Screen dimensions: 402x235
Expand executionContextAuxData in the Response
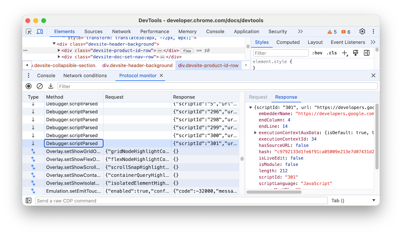pyautogui.click(x=255, y=132)
